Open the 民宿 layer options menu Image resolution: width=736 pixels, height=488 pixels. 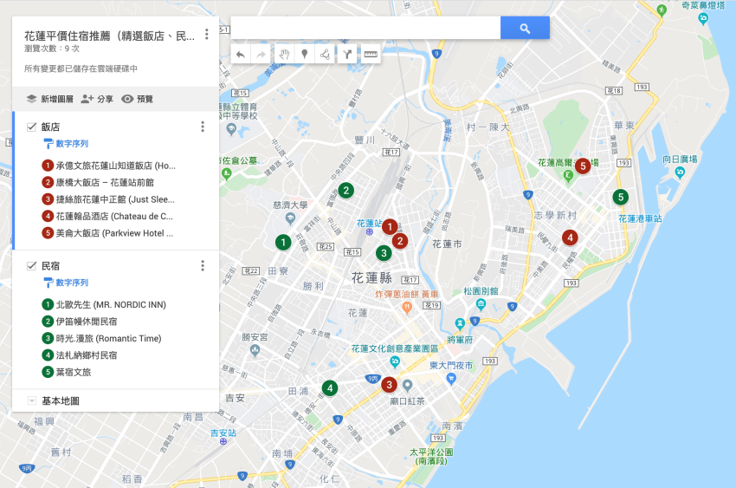203,266
